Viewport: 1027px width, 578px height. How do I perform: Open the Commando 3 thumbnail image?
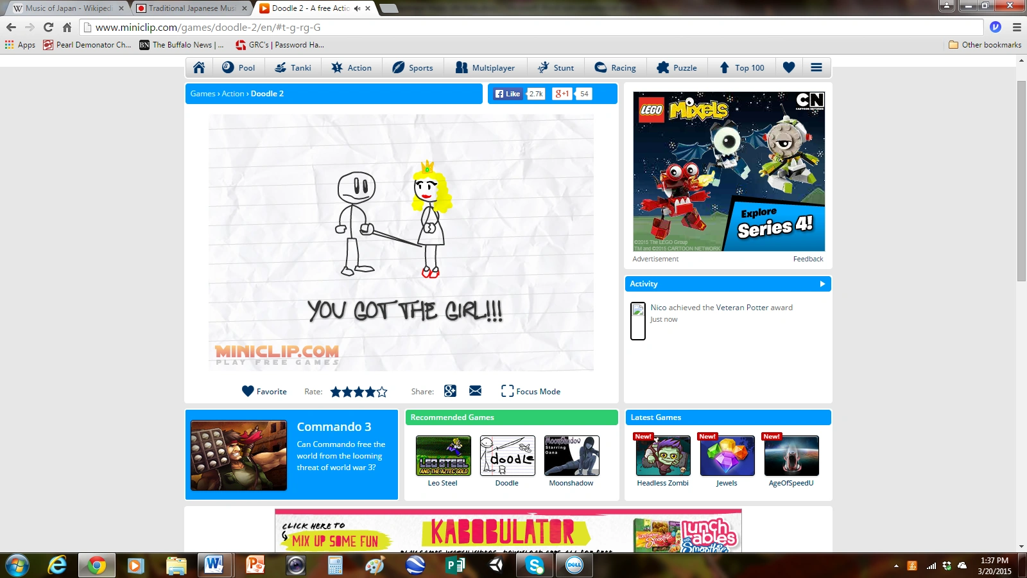point(239,455)
